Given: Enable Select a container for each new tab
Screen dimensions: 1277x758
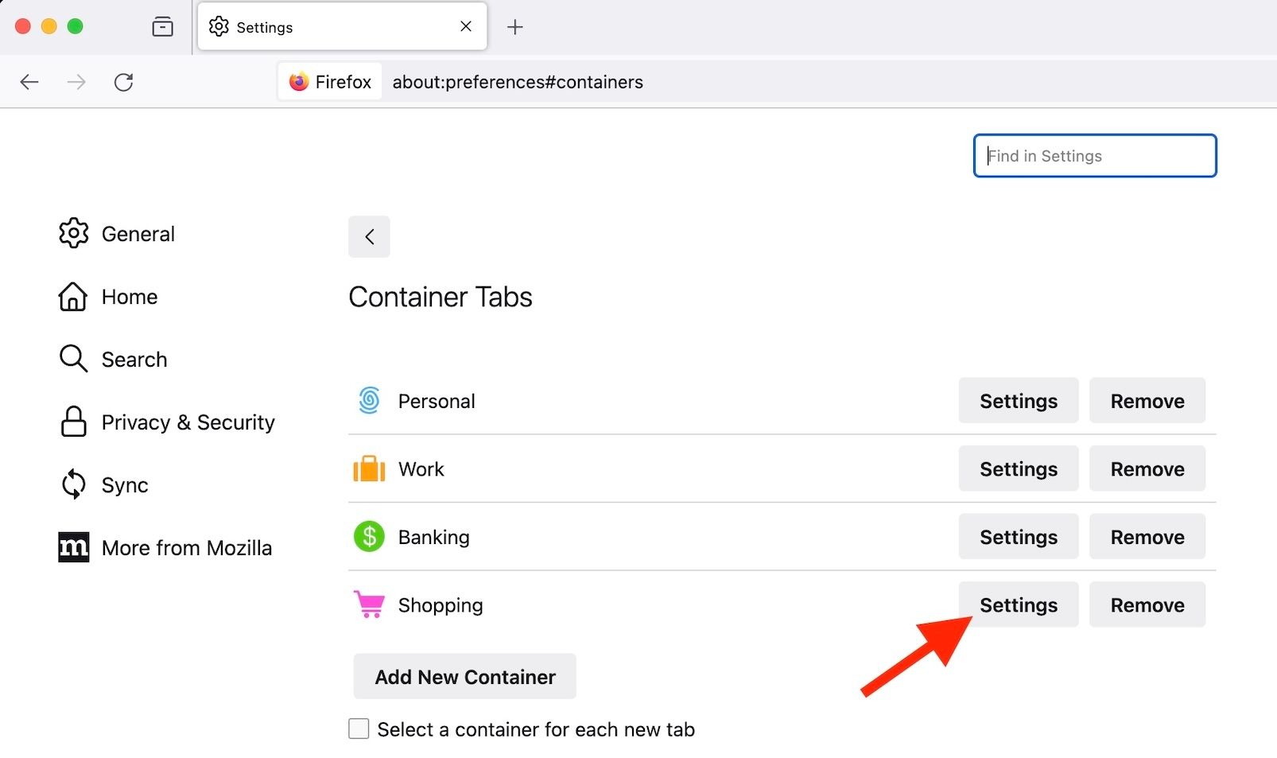Looking at the screenshot, I should tap(359, 729).
